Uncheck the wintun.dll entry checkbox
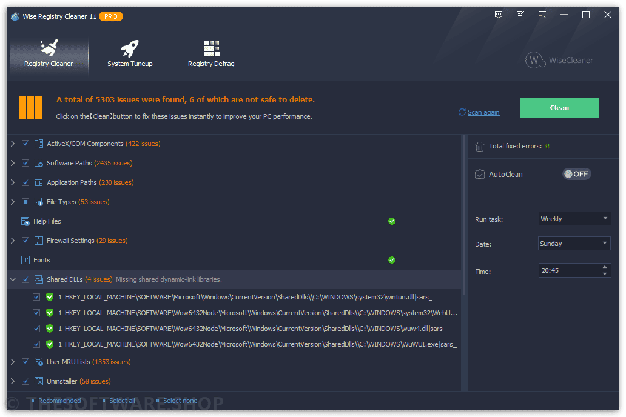626x417 pixels. pos(36,297)
